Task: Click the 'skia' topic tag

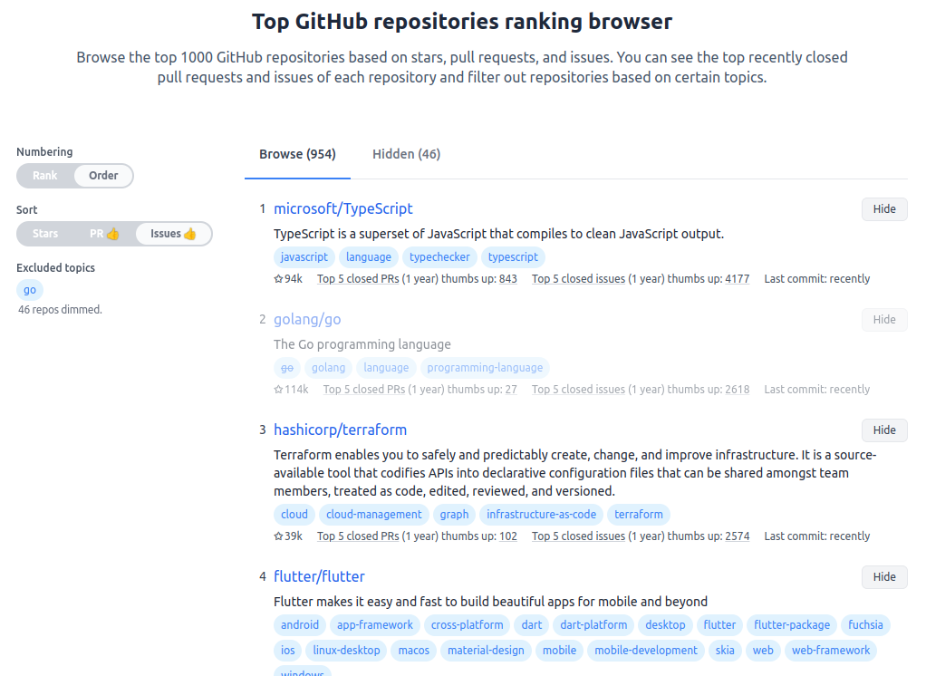Action: click(725, 650)
